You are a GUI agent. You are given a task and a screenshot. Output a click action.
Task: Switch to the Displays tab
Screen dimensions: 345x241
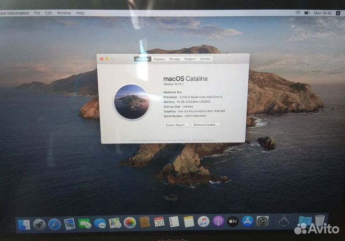159,59
